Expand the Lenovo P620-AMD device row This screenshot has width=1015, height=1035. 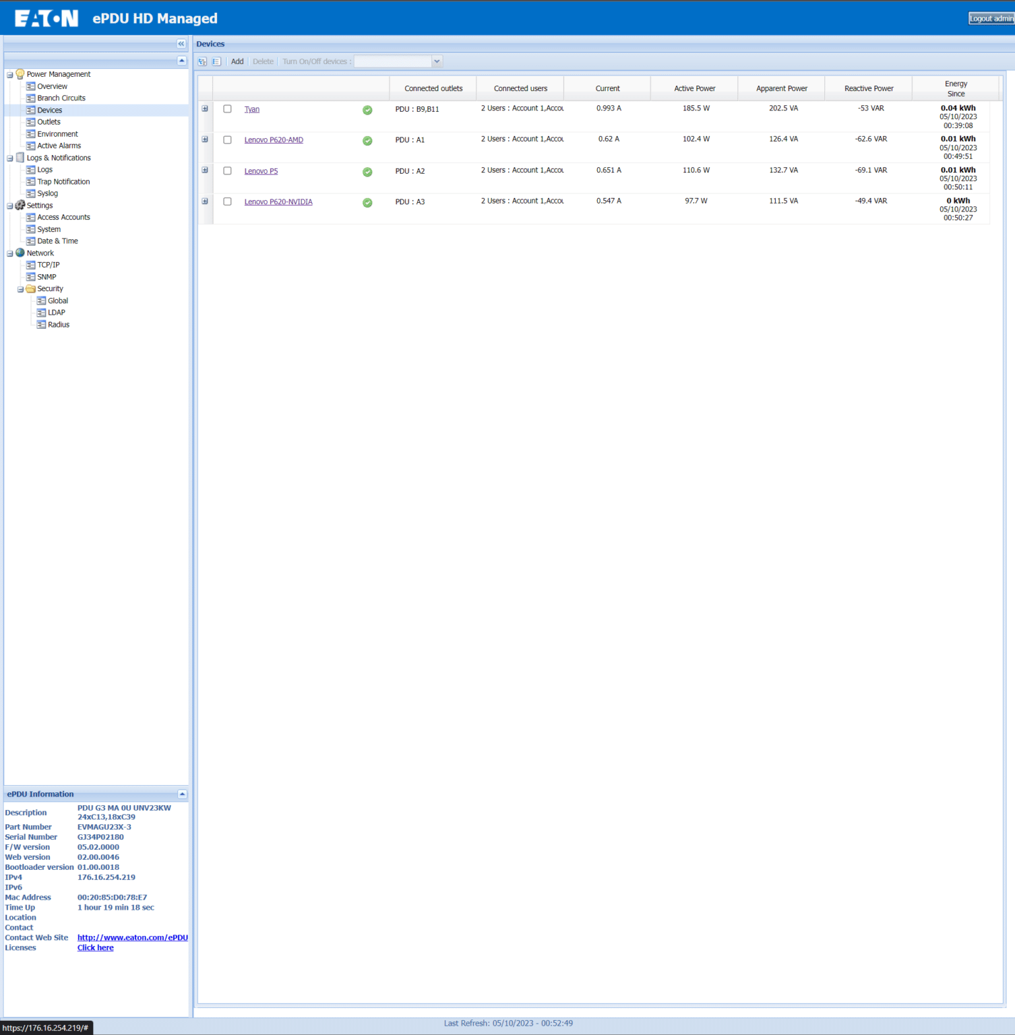205,139
